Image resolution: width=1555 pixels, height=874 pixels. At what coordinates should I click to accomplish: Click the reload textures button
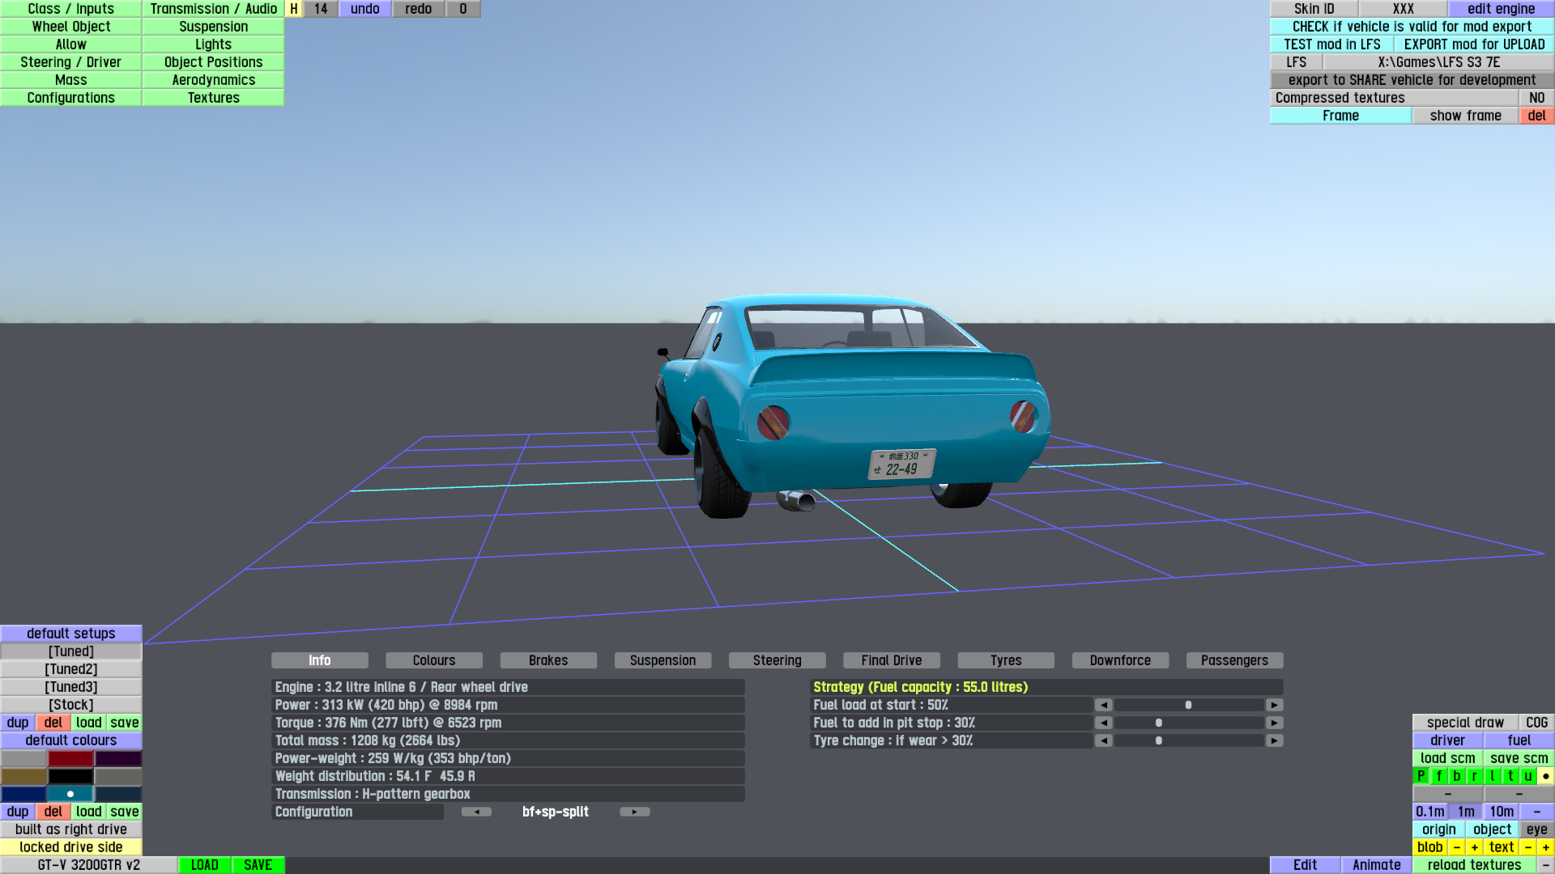pos(1474,865)
